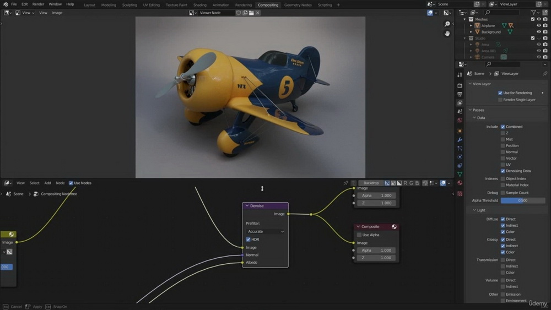The height and width of the screenshot is (310, 551).
Task: Open the View Layer properties tab icon
Action: coord(460,103)
